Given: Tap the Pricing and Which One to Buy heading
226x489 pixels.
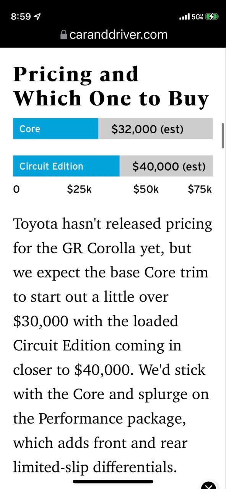Looking at the screenshot, I should [111, 87].
